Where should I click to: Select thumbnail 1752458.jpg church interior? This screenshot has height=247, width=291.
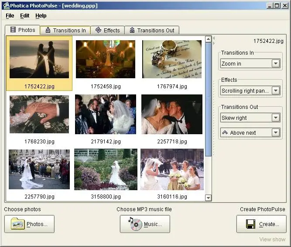tap(106, 59)
